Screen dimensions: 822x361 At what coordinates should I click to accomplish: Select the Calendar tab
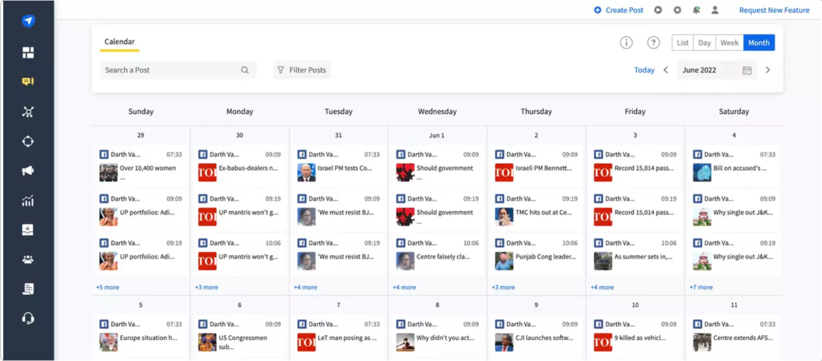click(119, 42)
